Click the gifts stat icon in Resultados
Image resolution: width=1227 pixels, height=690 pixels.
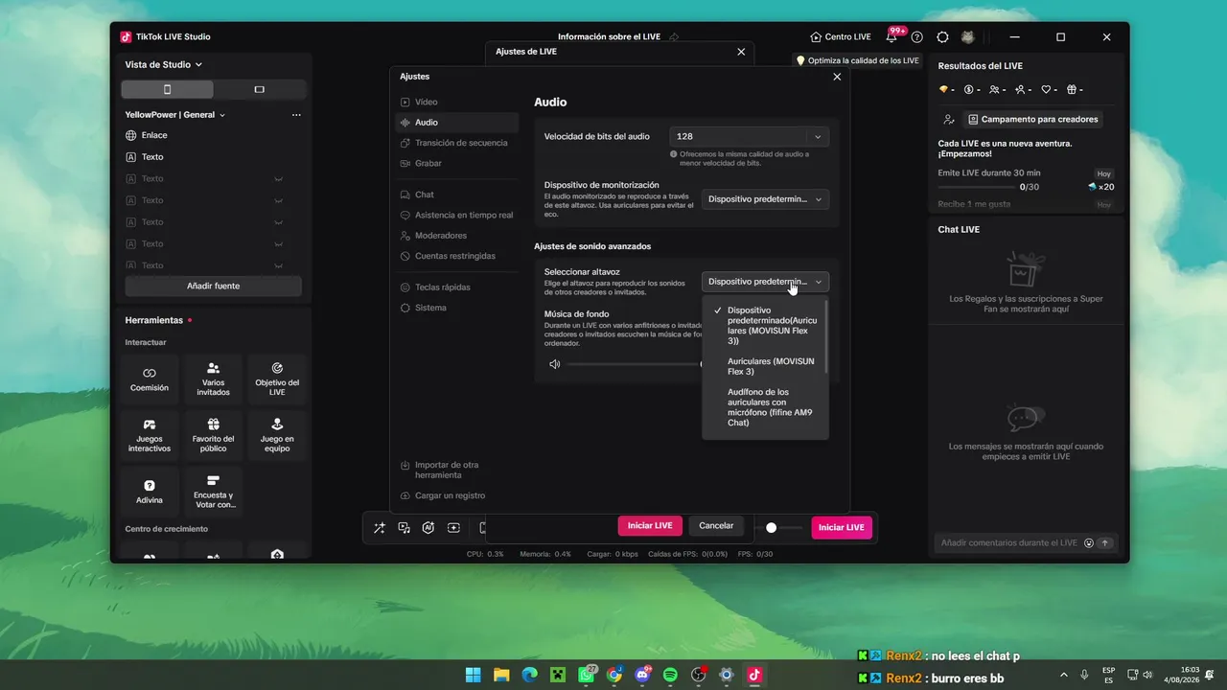1075,90
